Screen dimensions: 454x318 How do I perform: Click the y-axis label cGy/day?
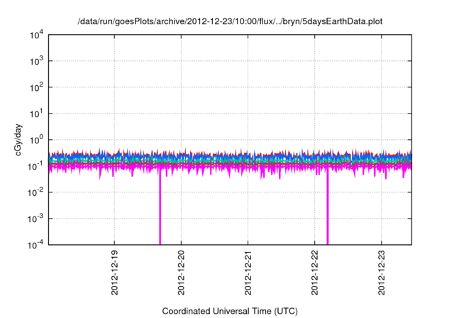18,140
